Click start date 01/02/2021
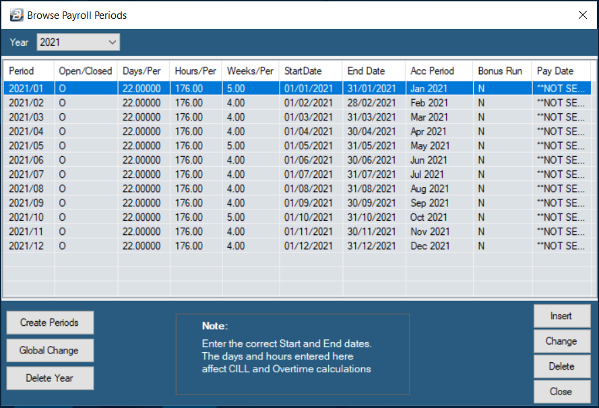The width and height of the screenshot is (599, 408). [309, 102]
